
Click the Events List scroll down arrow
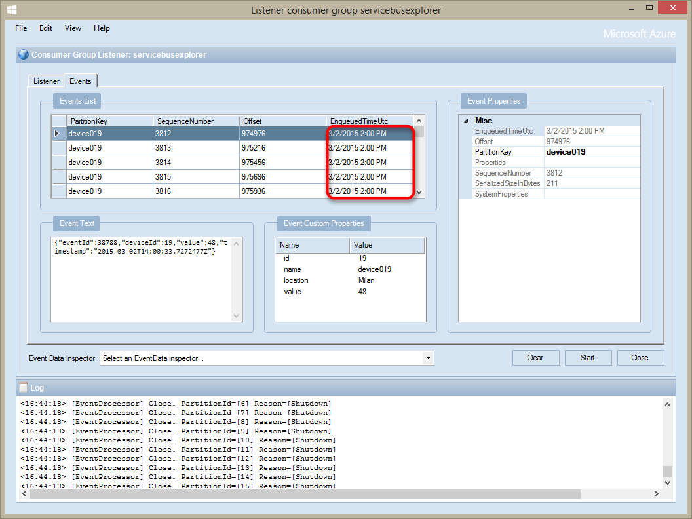[x=419, y=193]
